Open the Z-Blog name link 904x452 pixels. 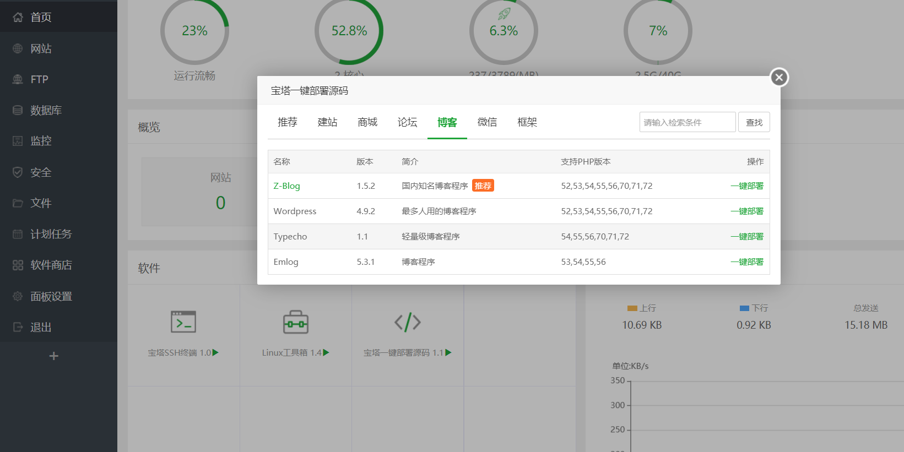(x=286, y=186)
